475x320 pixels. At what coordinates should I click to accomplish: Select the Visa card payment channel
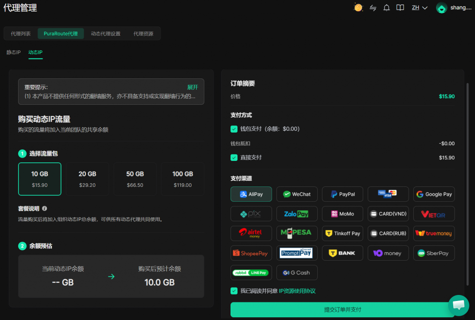click(388, 194)
